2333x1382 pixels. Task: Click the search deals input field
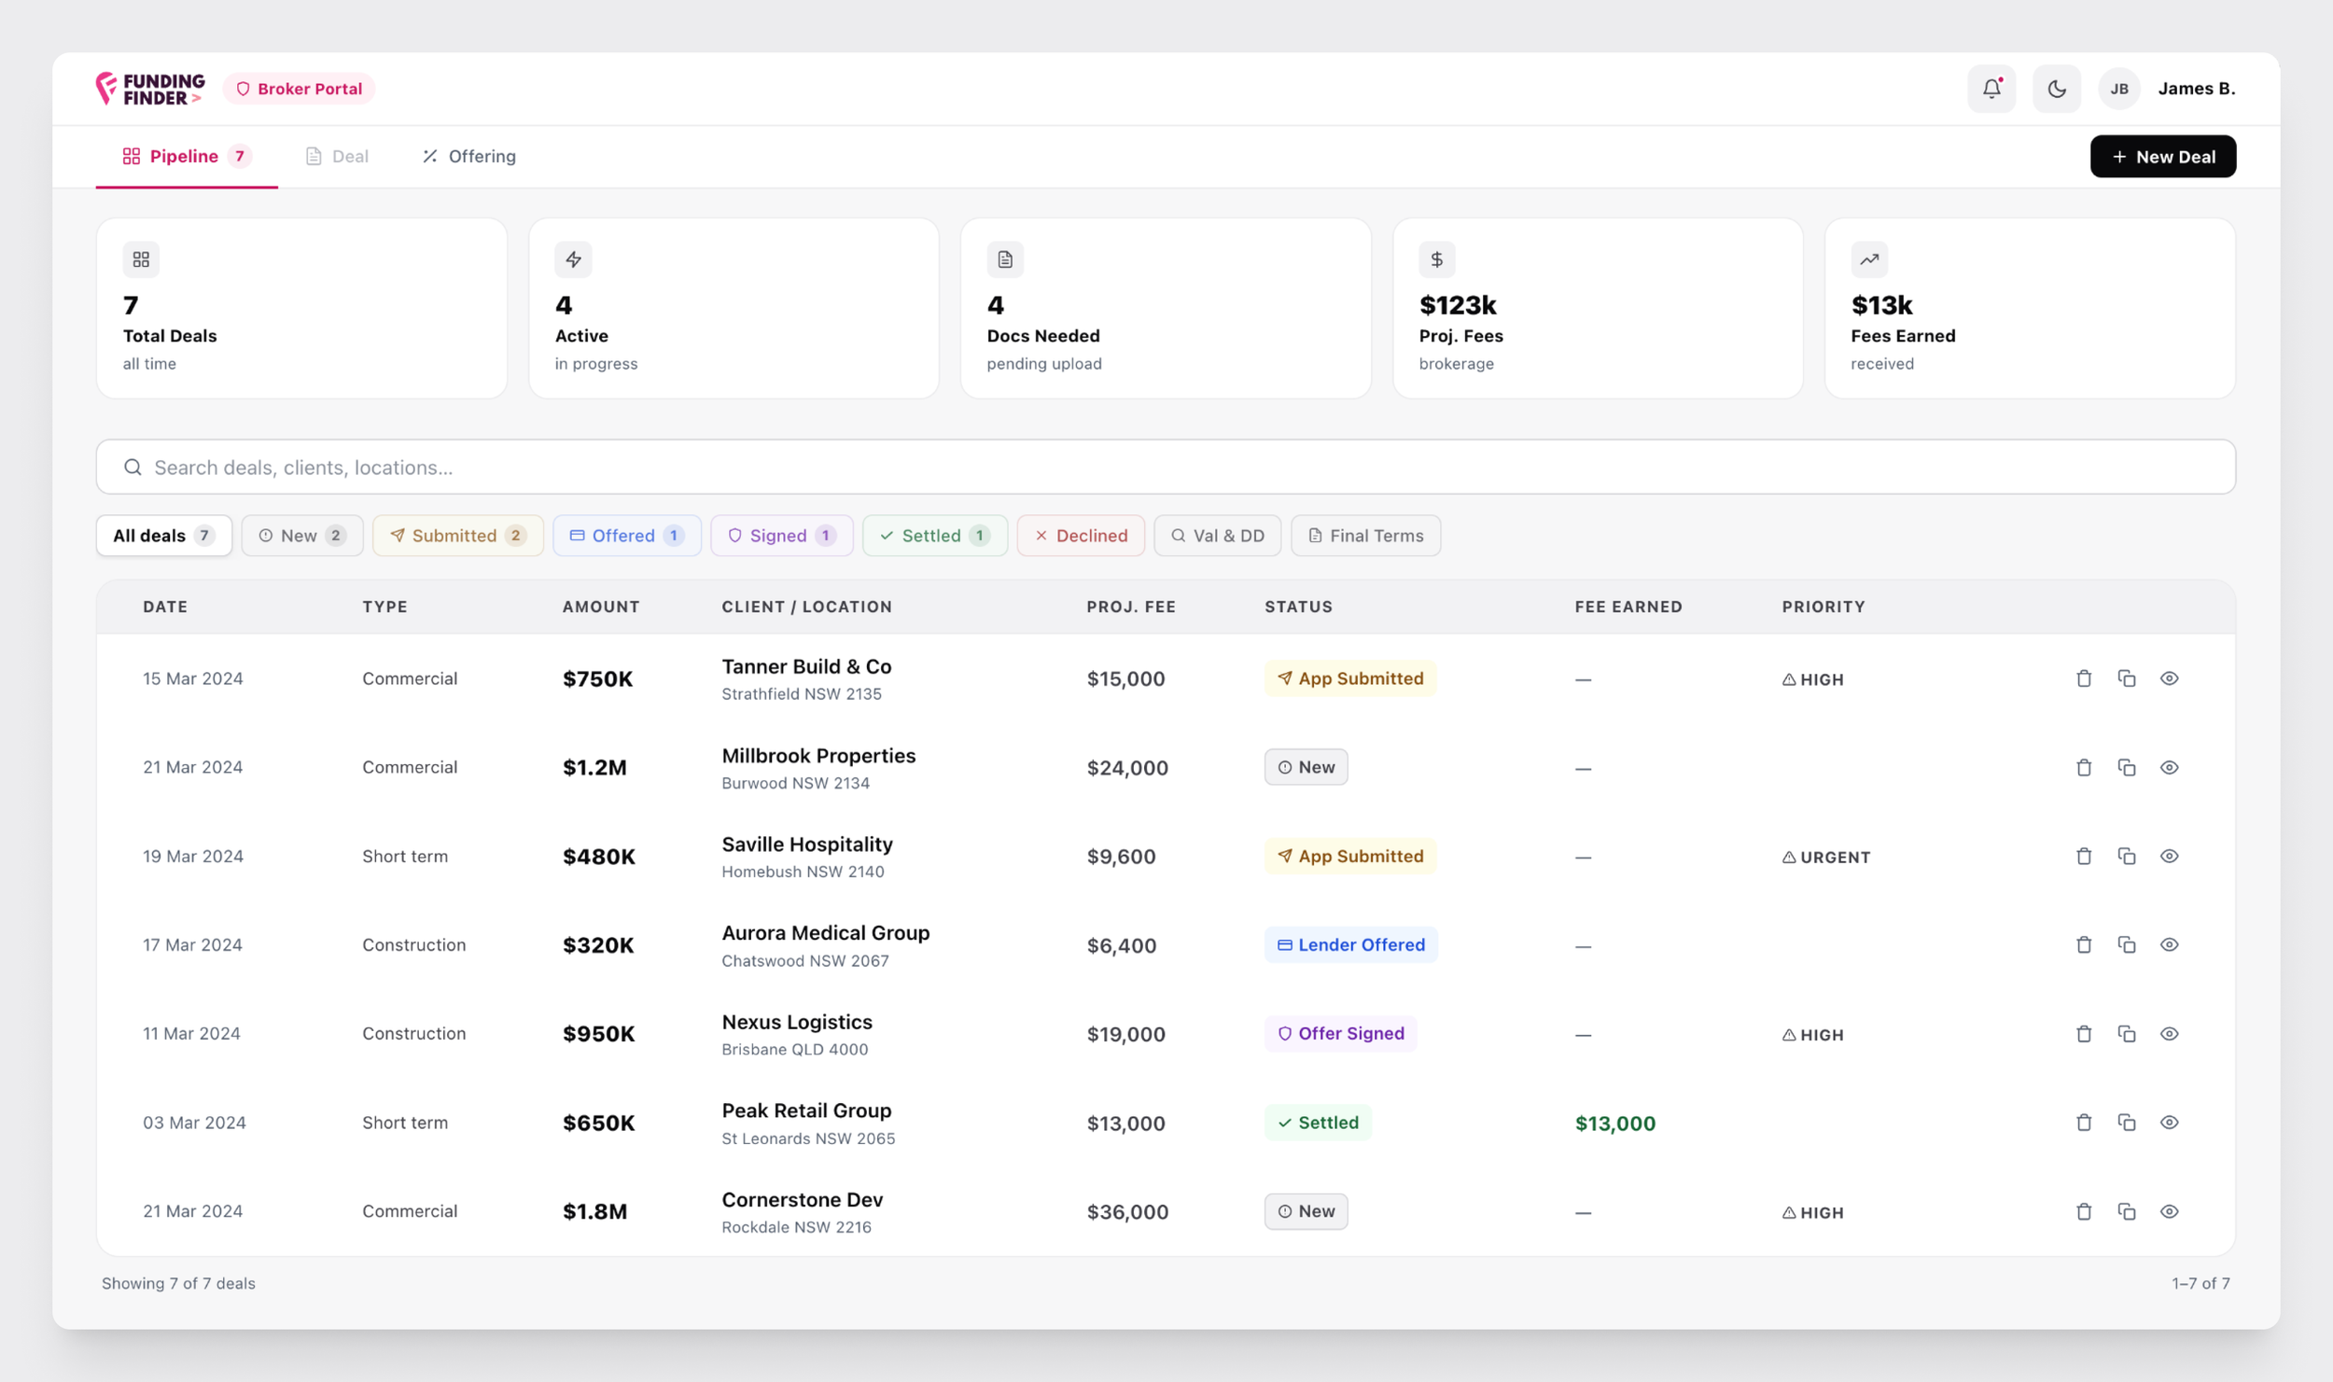pos(1165,468)
